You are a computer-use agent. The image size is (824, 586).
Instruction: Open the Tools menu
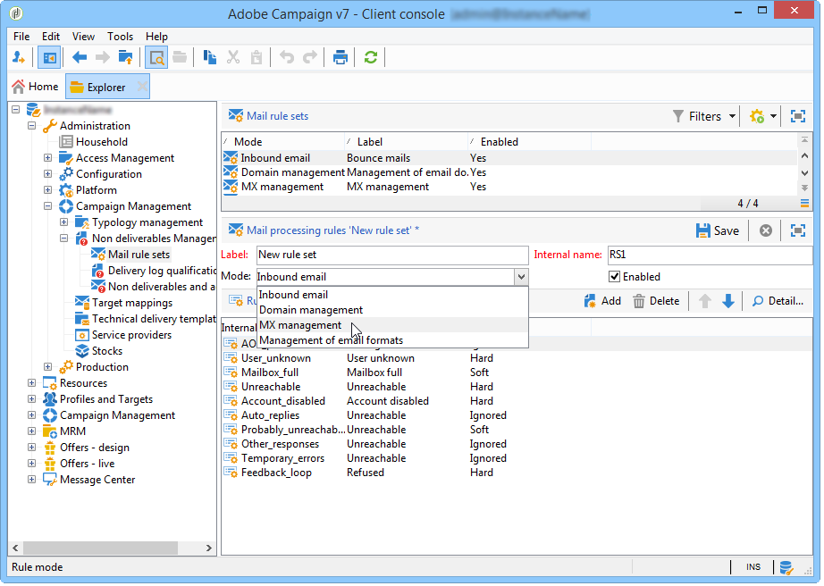click(121, 37)
